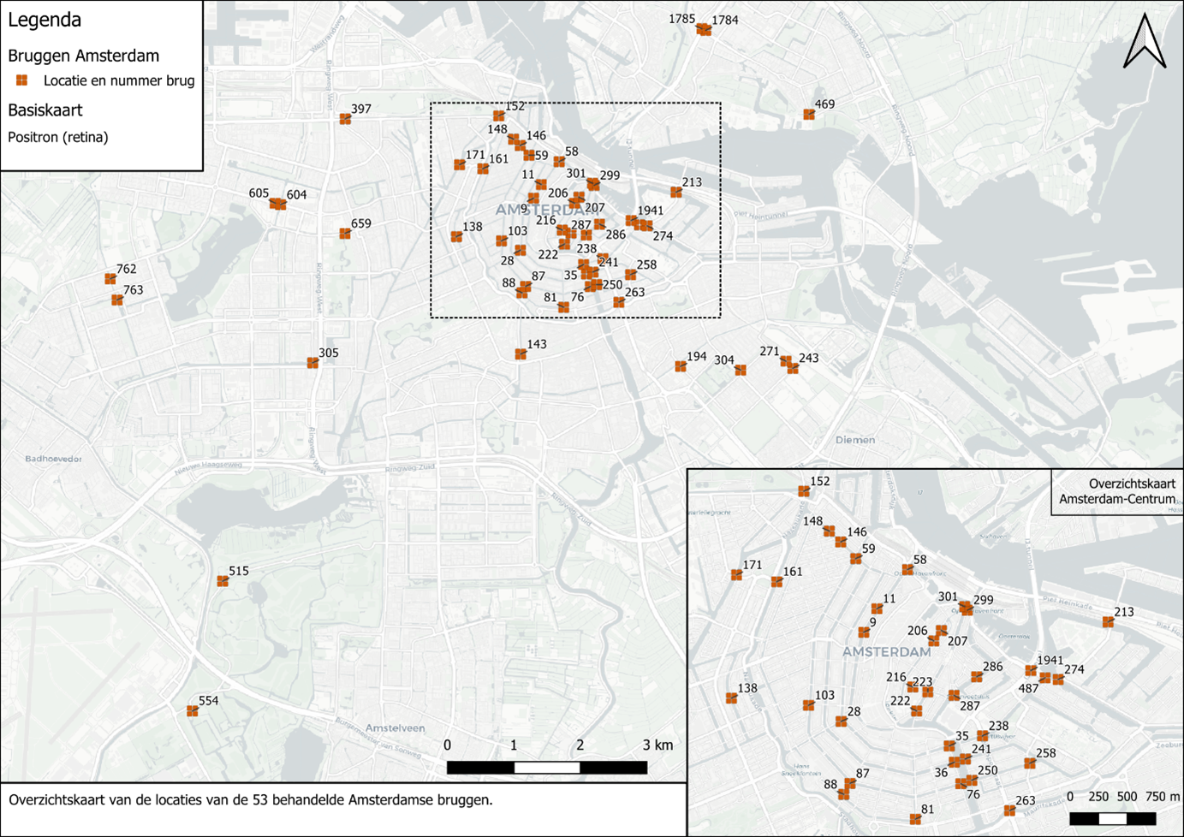The image size is (1184, 837).
Task: Select the bridge 515 marker
Action: coord(223,581)
